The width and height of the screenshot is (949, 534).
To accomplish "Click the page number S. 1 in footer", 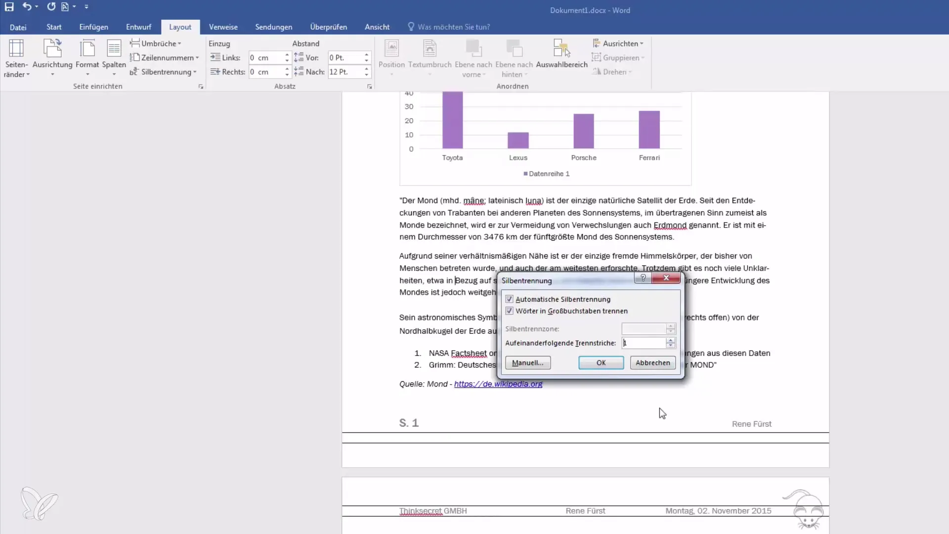I will click(409, 423).
